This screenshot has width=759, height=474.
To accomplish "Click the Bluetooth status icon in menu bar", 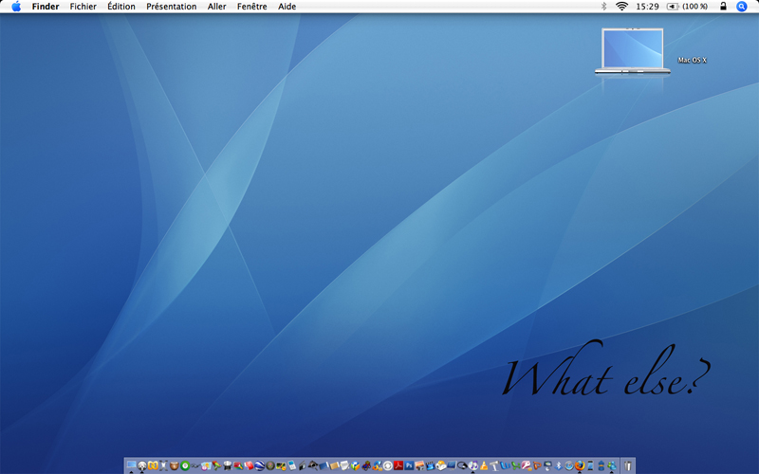I will pos(603,7).
